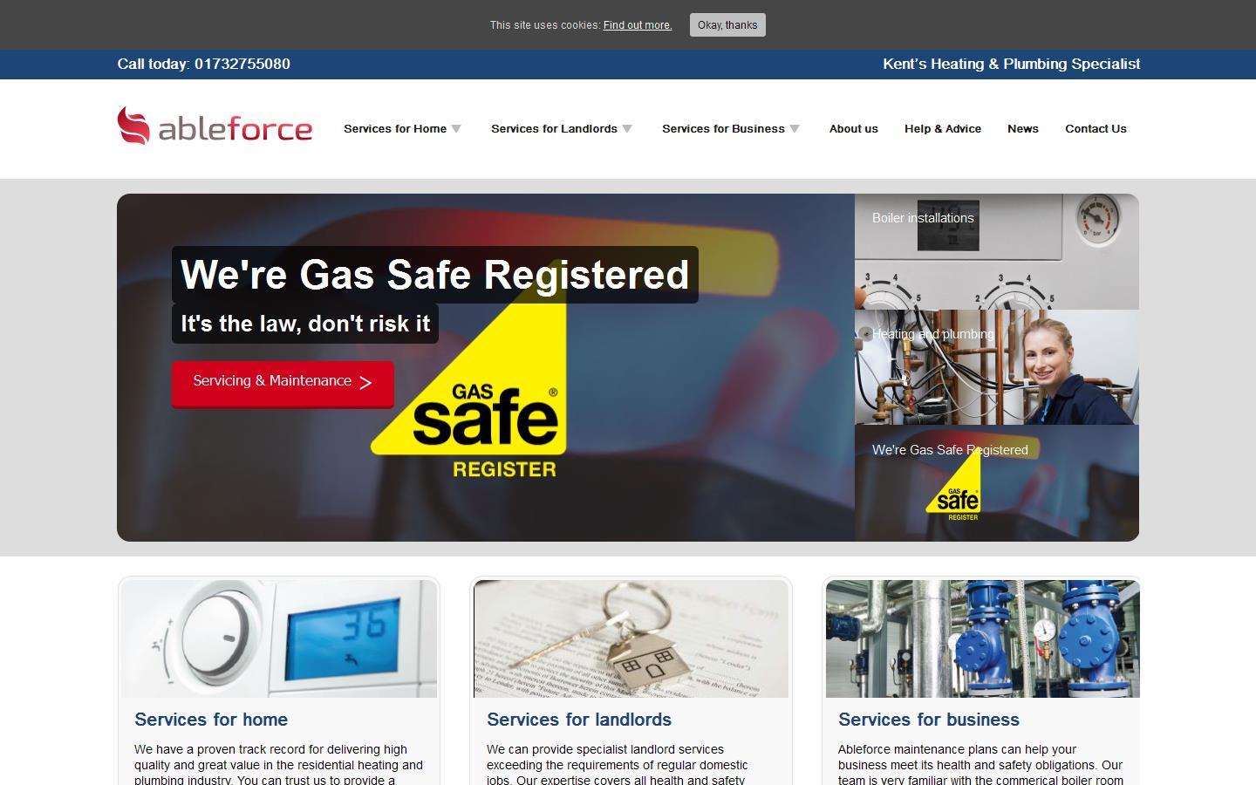
Task: Open the Services for landlords heading link
Action: [579, 720]
